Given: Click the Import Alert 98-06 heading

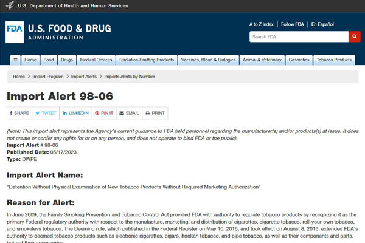Looking at the screenshot, I should [60, 96].
